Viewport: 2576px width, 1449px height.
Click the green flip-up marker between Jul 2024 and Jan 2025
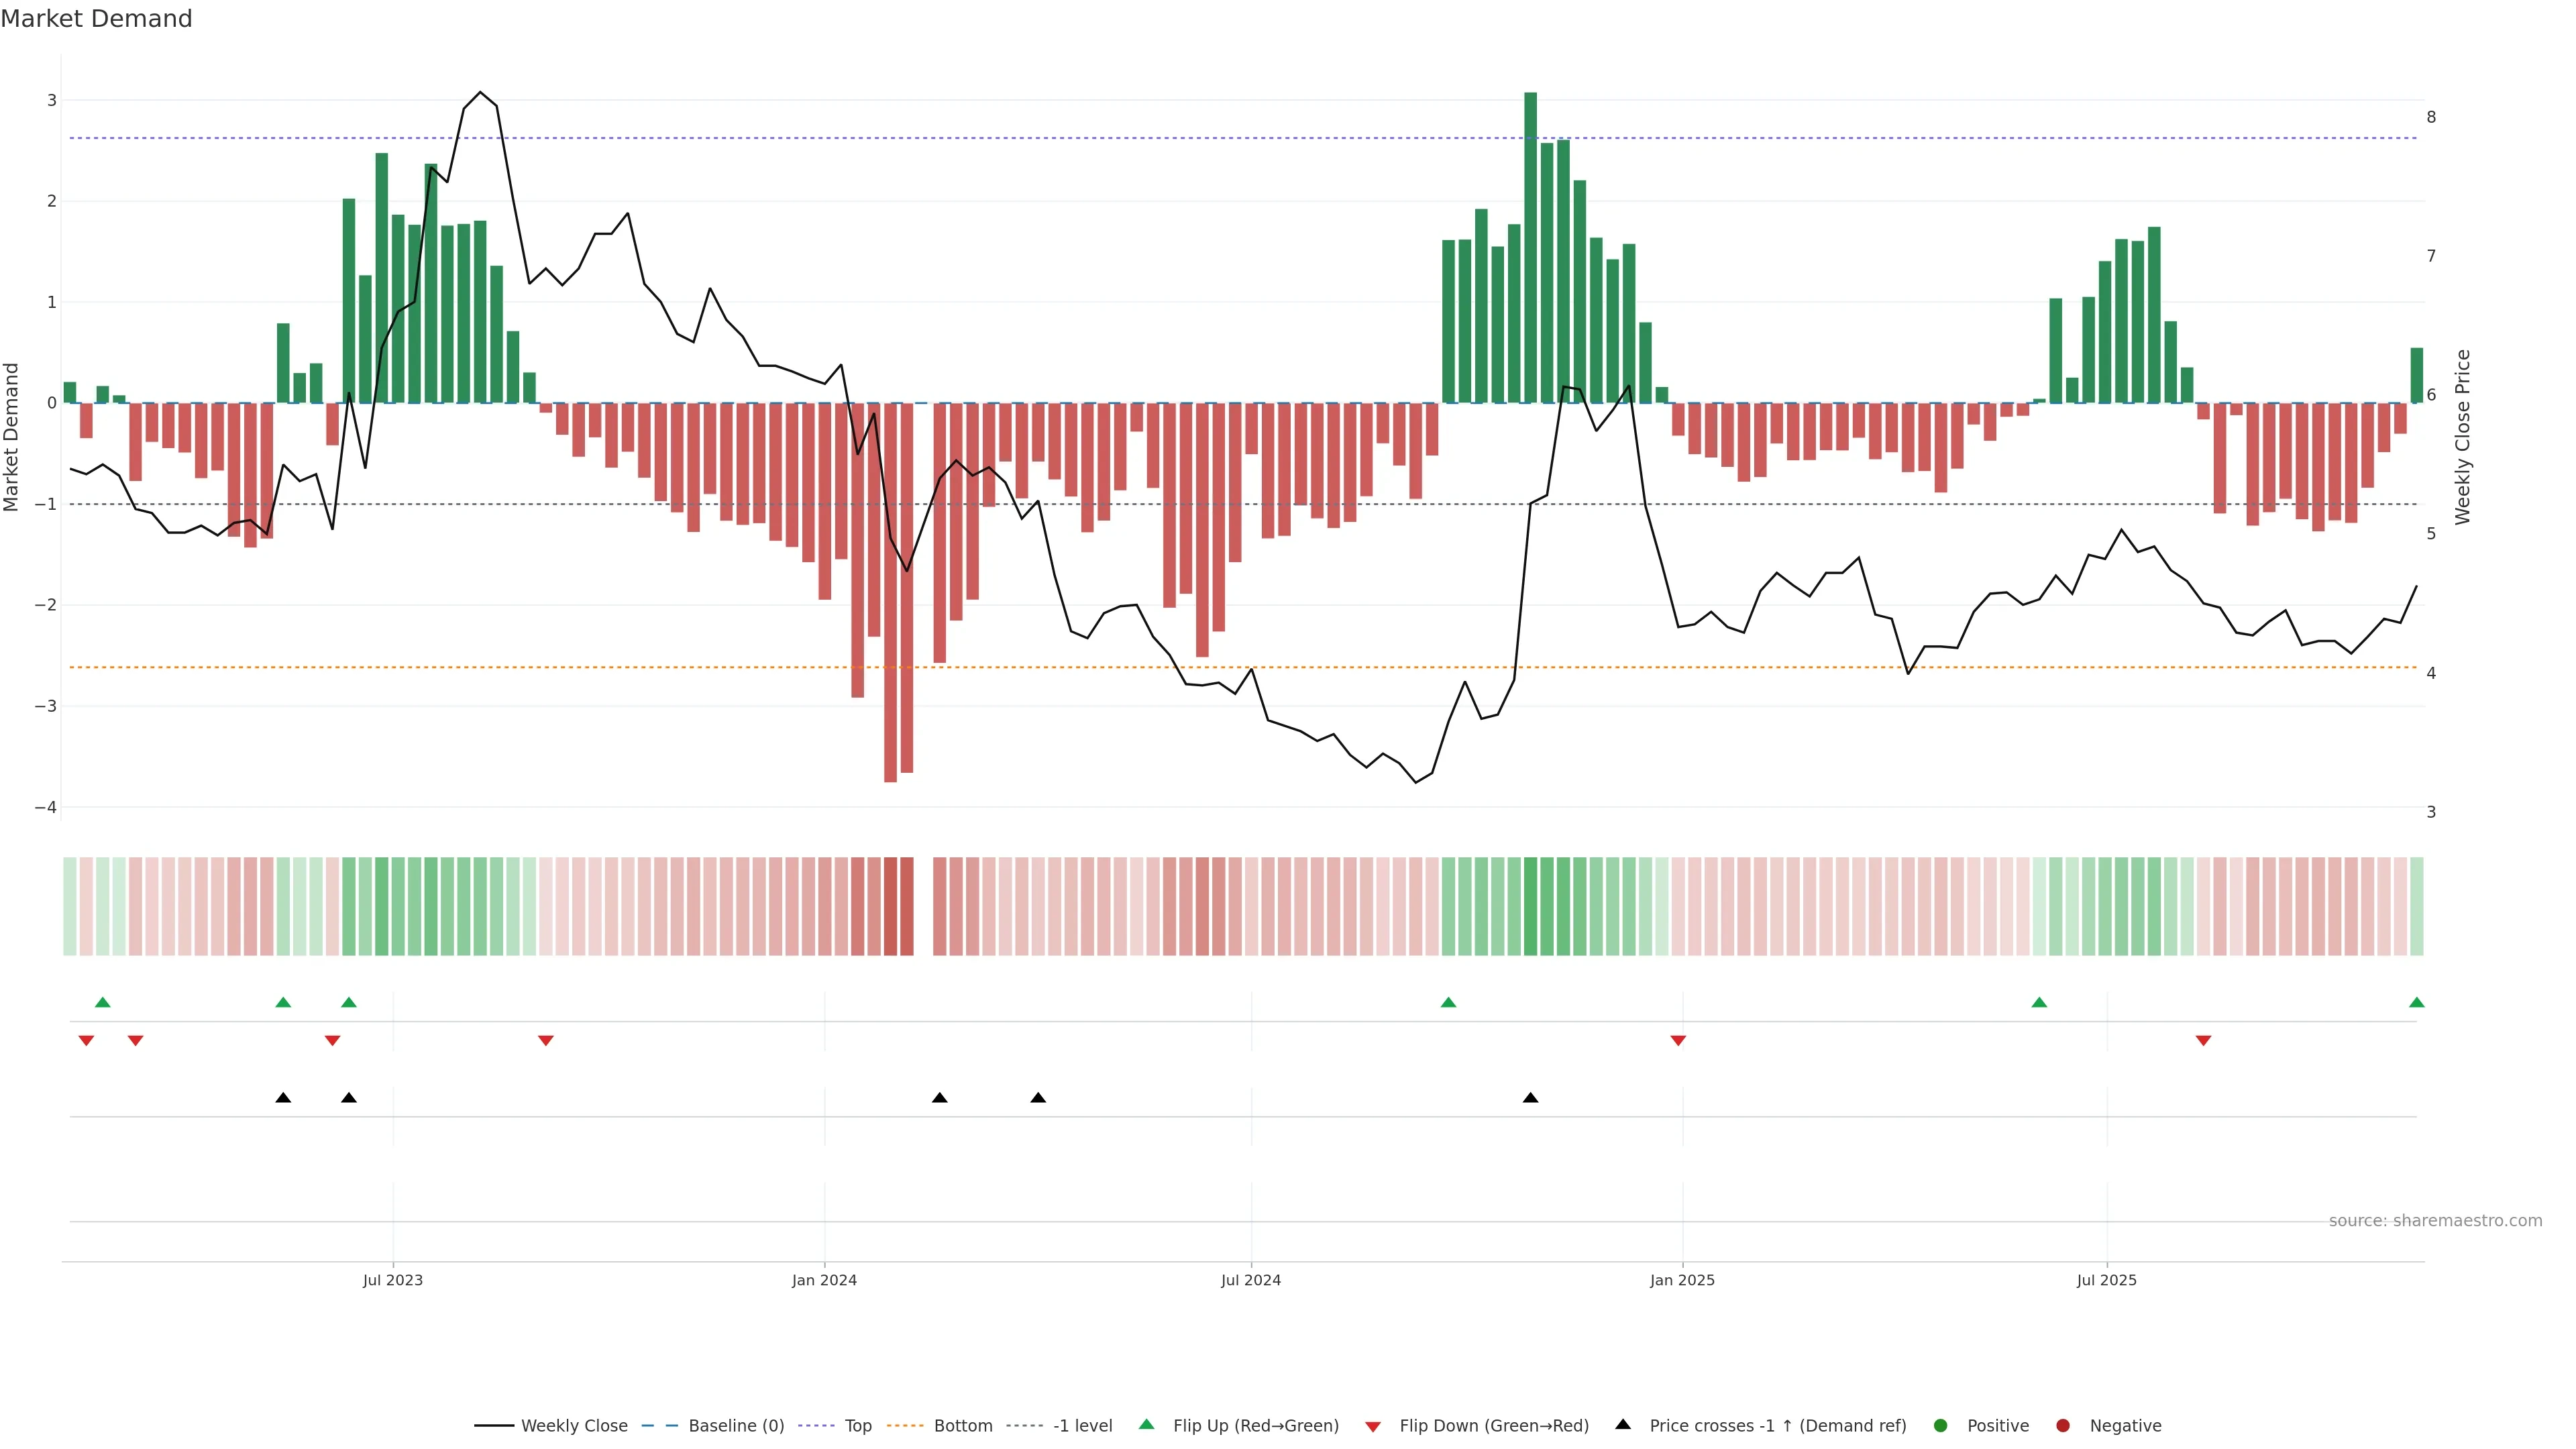1448,1003
